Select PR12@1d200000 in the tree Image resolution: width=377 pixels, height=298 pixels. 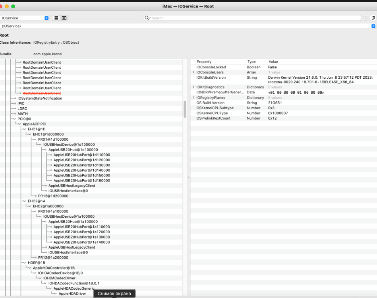point(53,196)
